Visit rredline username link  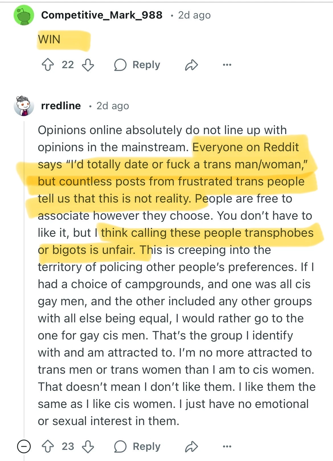pyautogui.click(x=61, y=106)
